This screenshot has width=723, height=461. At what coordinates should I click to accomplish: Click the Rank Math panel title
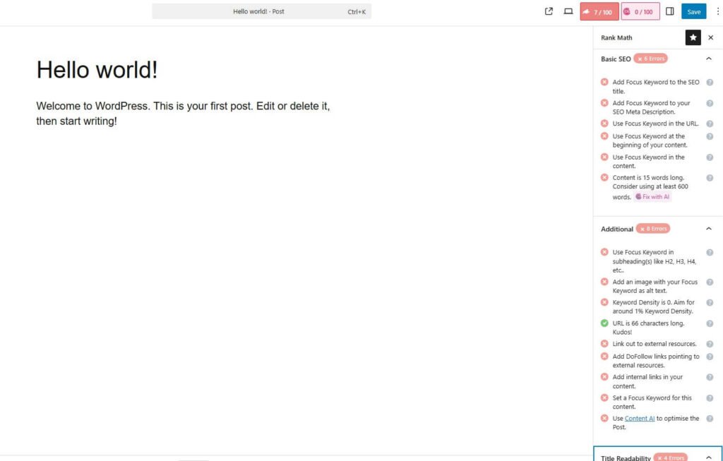point(616,38)
